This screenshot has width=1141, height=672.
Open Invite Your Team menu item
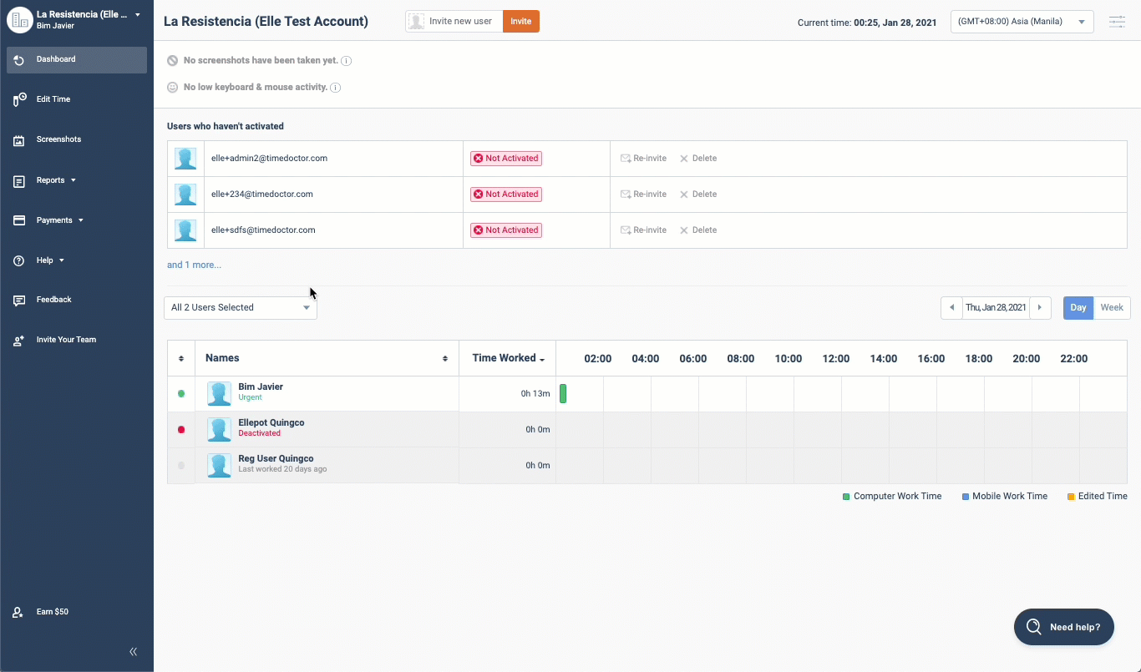point(66,340)
